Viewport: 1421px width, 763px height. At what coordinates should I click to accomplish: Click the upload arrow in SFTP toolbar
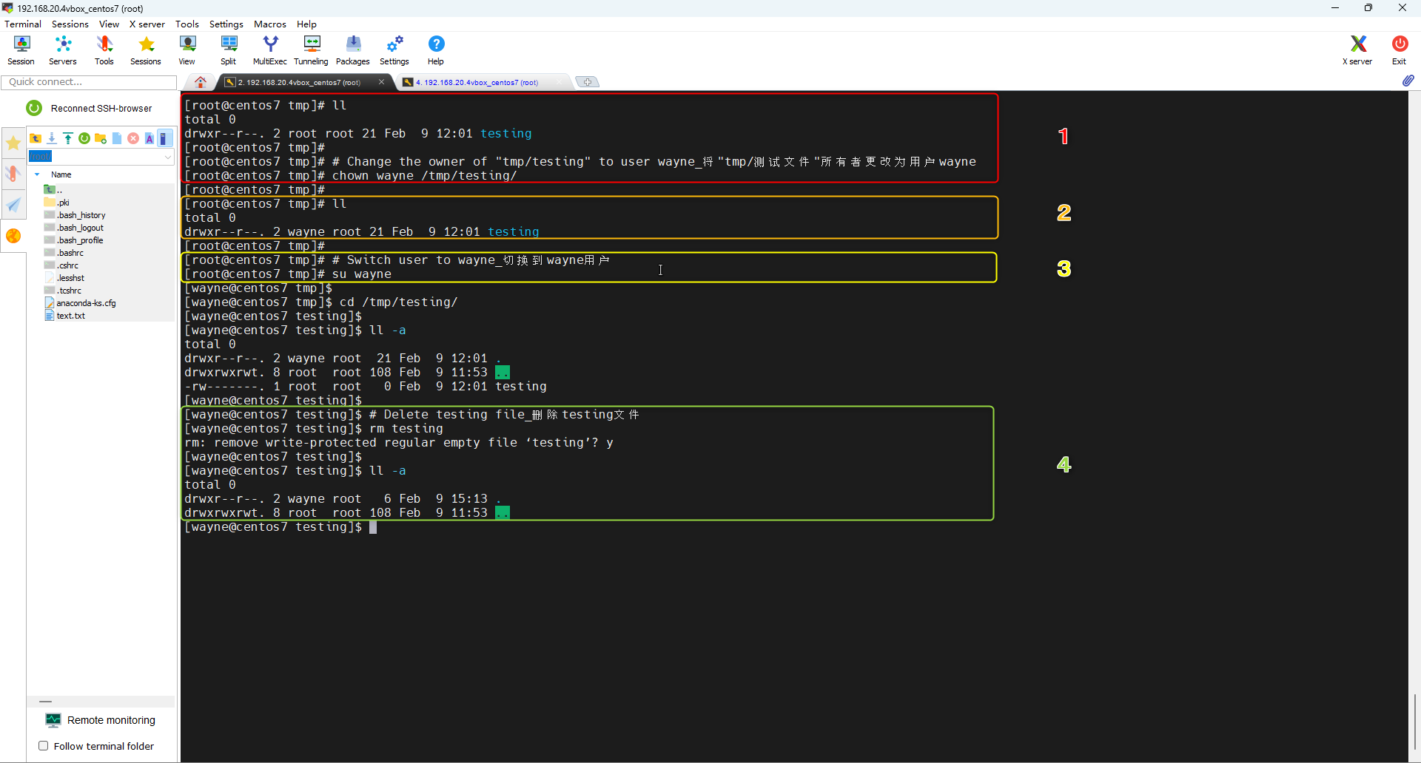pos(68,138)
